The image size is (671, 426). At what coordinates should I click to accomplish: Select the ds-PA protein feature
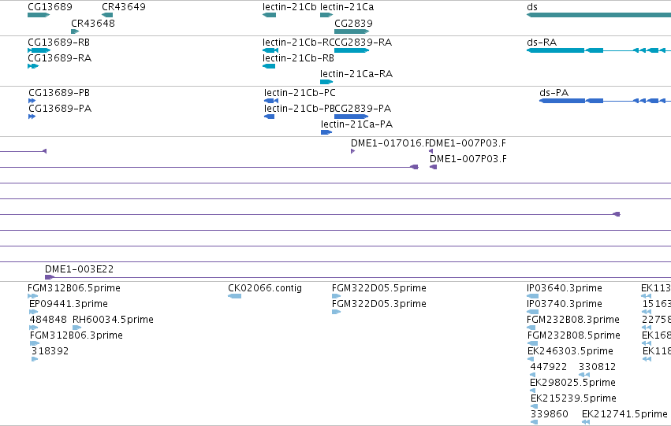tap(605, 101)
